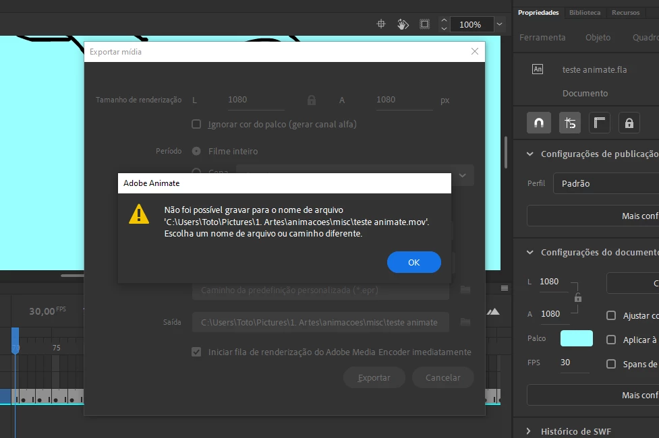Select the Cena radio button
Screen dimensions: 659x438
[196, 171]
